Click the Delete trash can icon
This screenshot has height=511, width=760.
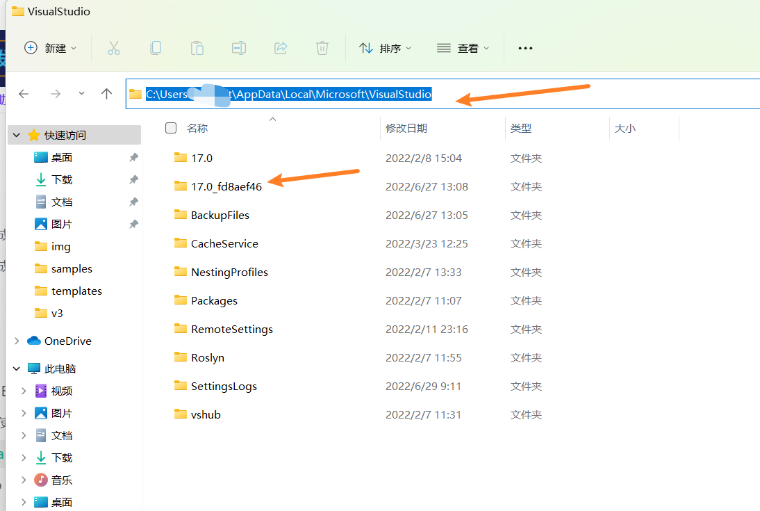pos(322,48)
